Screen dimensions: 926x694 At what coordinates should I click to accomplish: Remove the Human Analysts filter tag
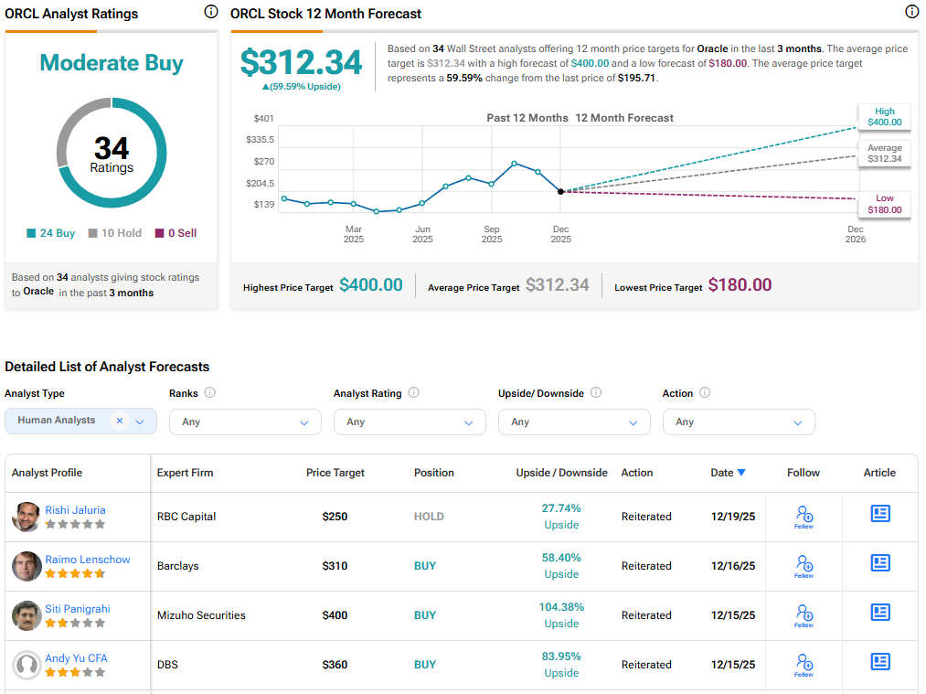119,421
